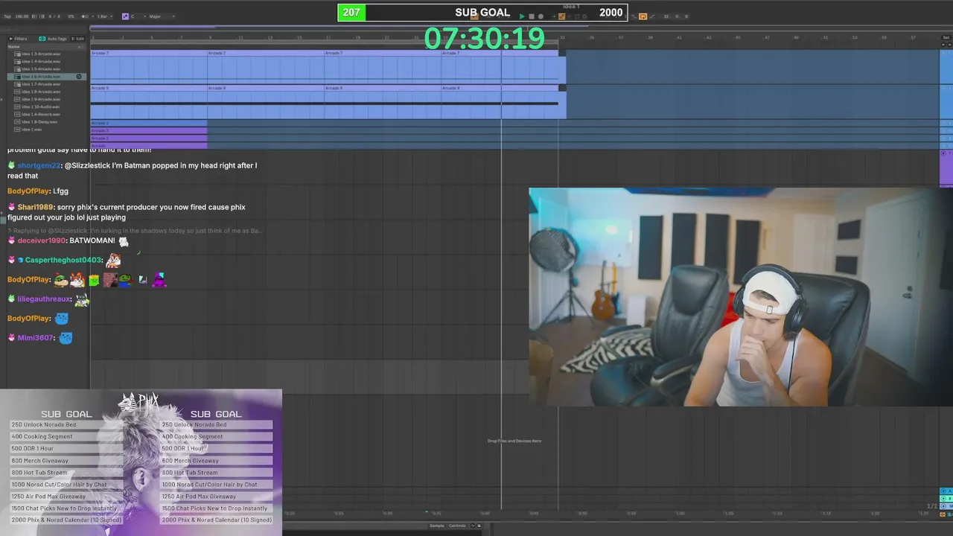Click username deceiver1990 in chat
Image resolution: width=953 pixels, height=536 pixels.
42,240
